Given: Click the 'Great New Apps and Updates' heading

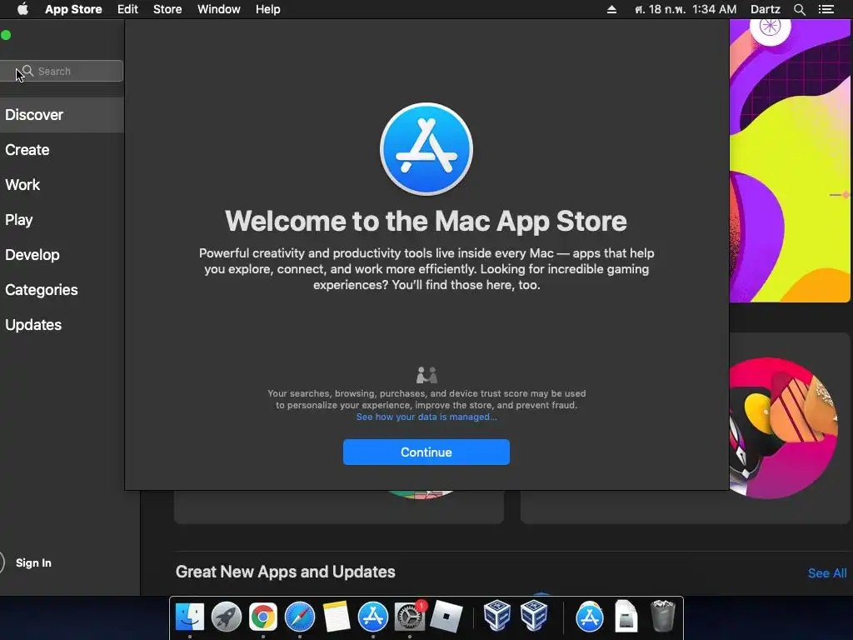Looking at the screenshot, I should click(285, 572).
